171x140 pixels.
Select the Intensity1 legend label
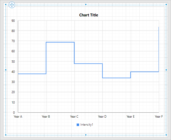click(x=86, y=125)
